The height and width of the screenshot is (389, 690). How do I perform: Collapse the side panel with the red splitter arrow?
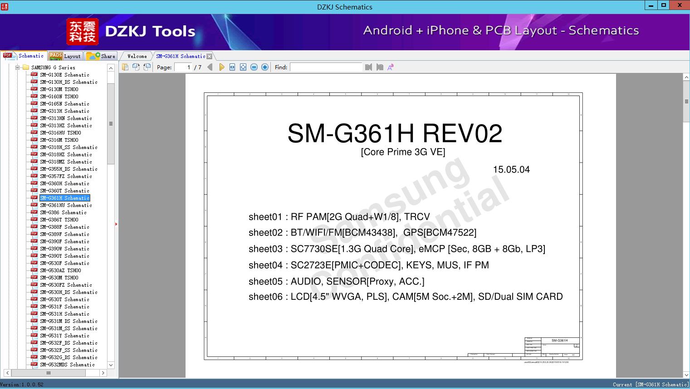click(x=116, y=224)
